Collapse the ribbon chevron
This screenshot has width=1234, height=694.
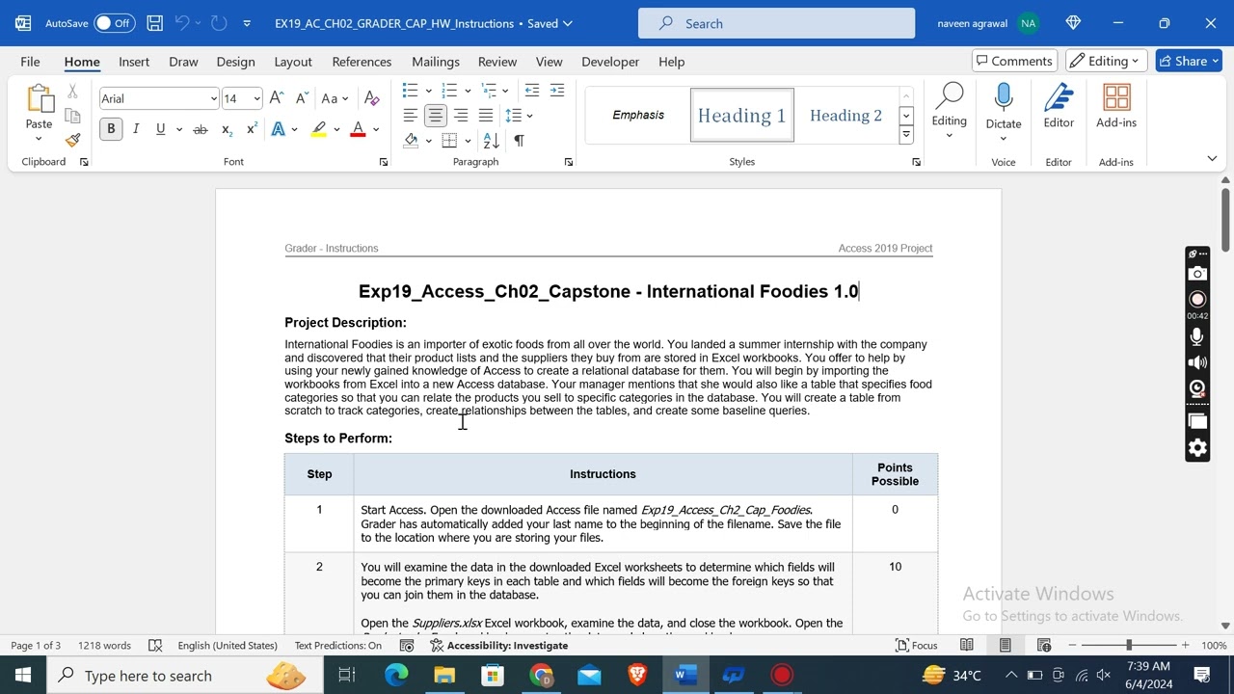coord(1212,158)
